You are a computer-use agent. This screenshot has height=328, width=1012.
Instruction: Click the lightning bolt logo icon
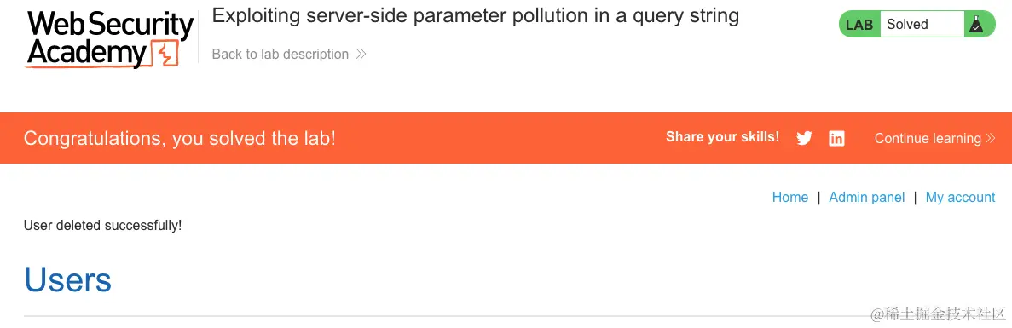pos(165,55)
